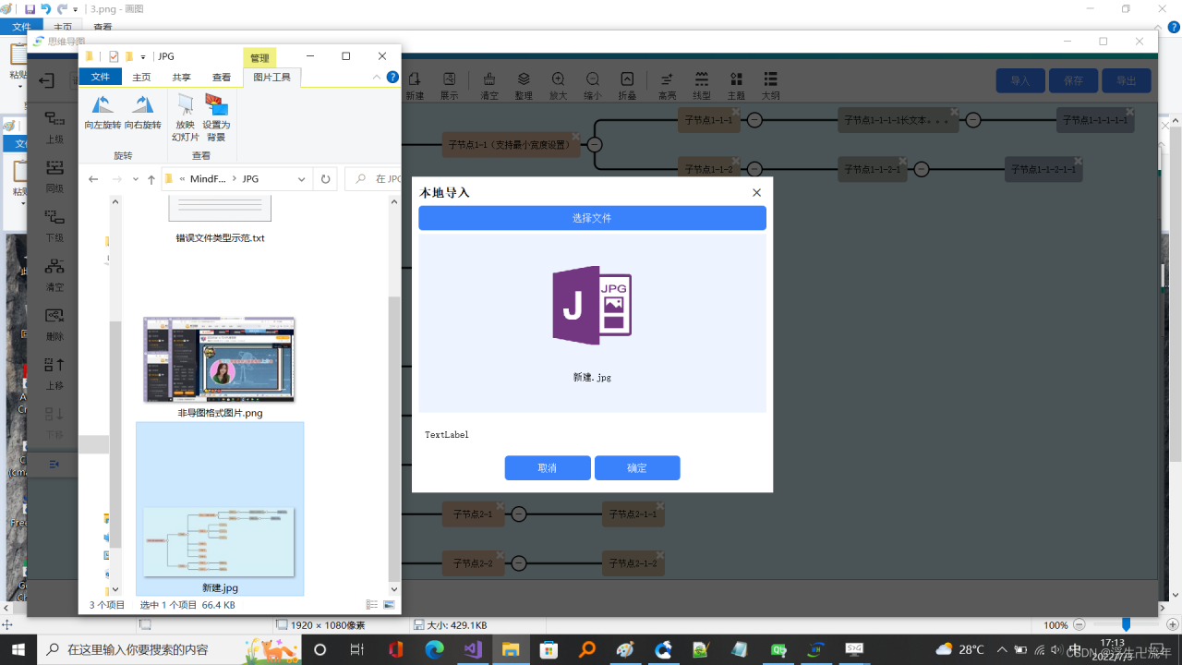
Task: Switch to details view in Explorer
Action: [372, 605]
